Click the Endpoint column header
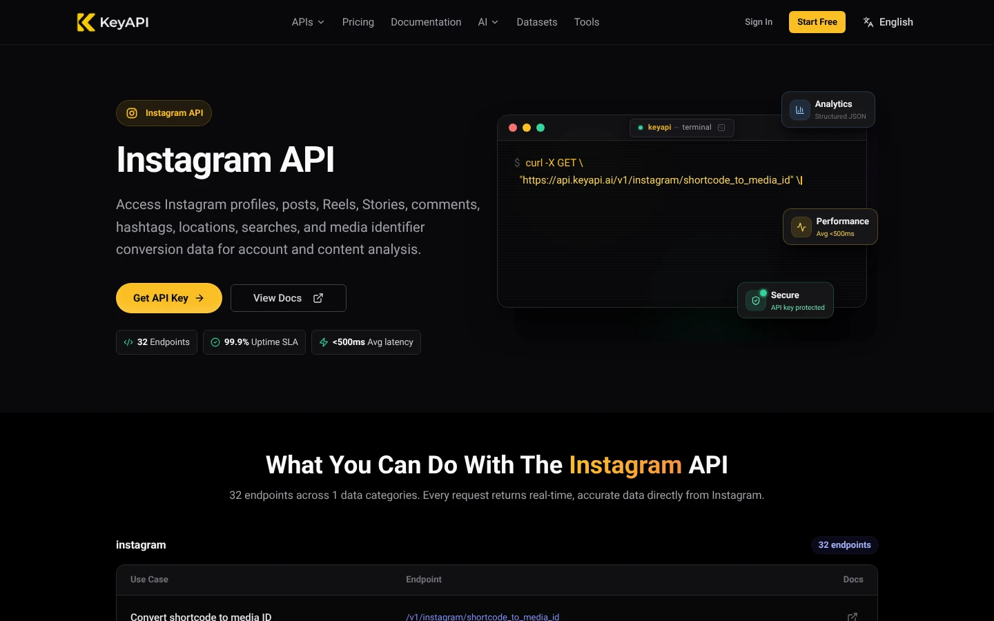The image size is (994, 621). click(x=424, y=580)
